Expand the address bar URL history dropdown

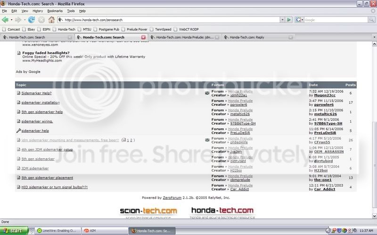click(282, 20)
